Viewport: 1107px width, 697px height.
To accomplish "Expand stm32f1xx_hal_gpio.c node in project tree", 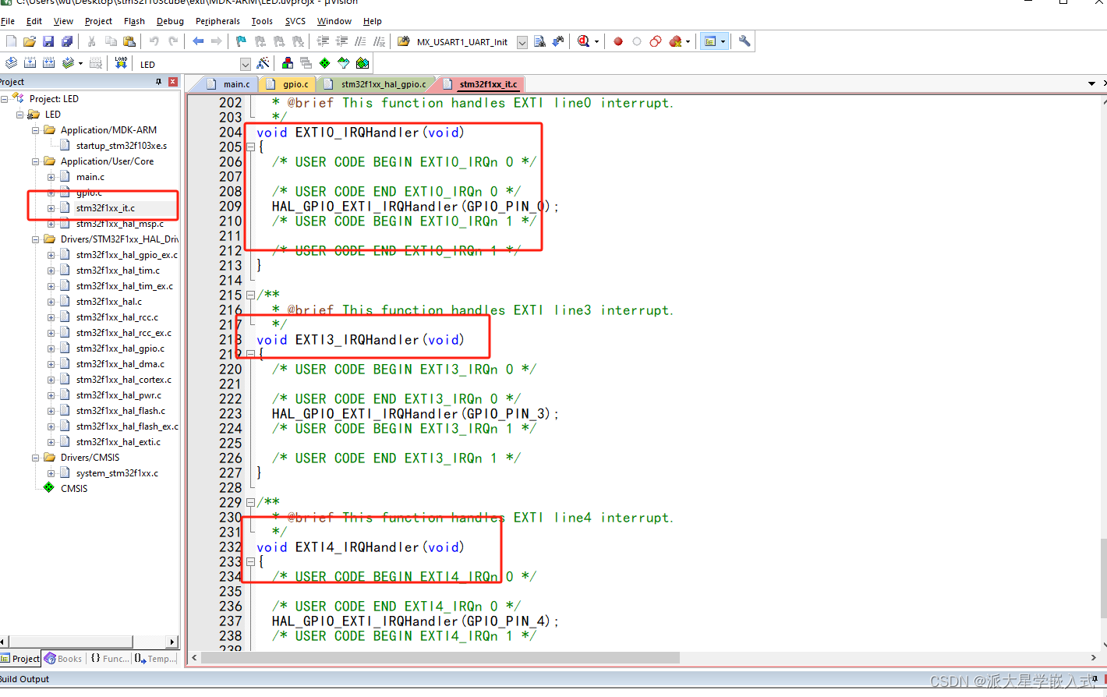I will [x=51, y=348].
